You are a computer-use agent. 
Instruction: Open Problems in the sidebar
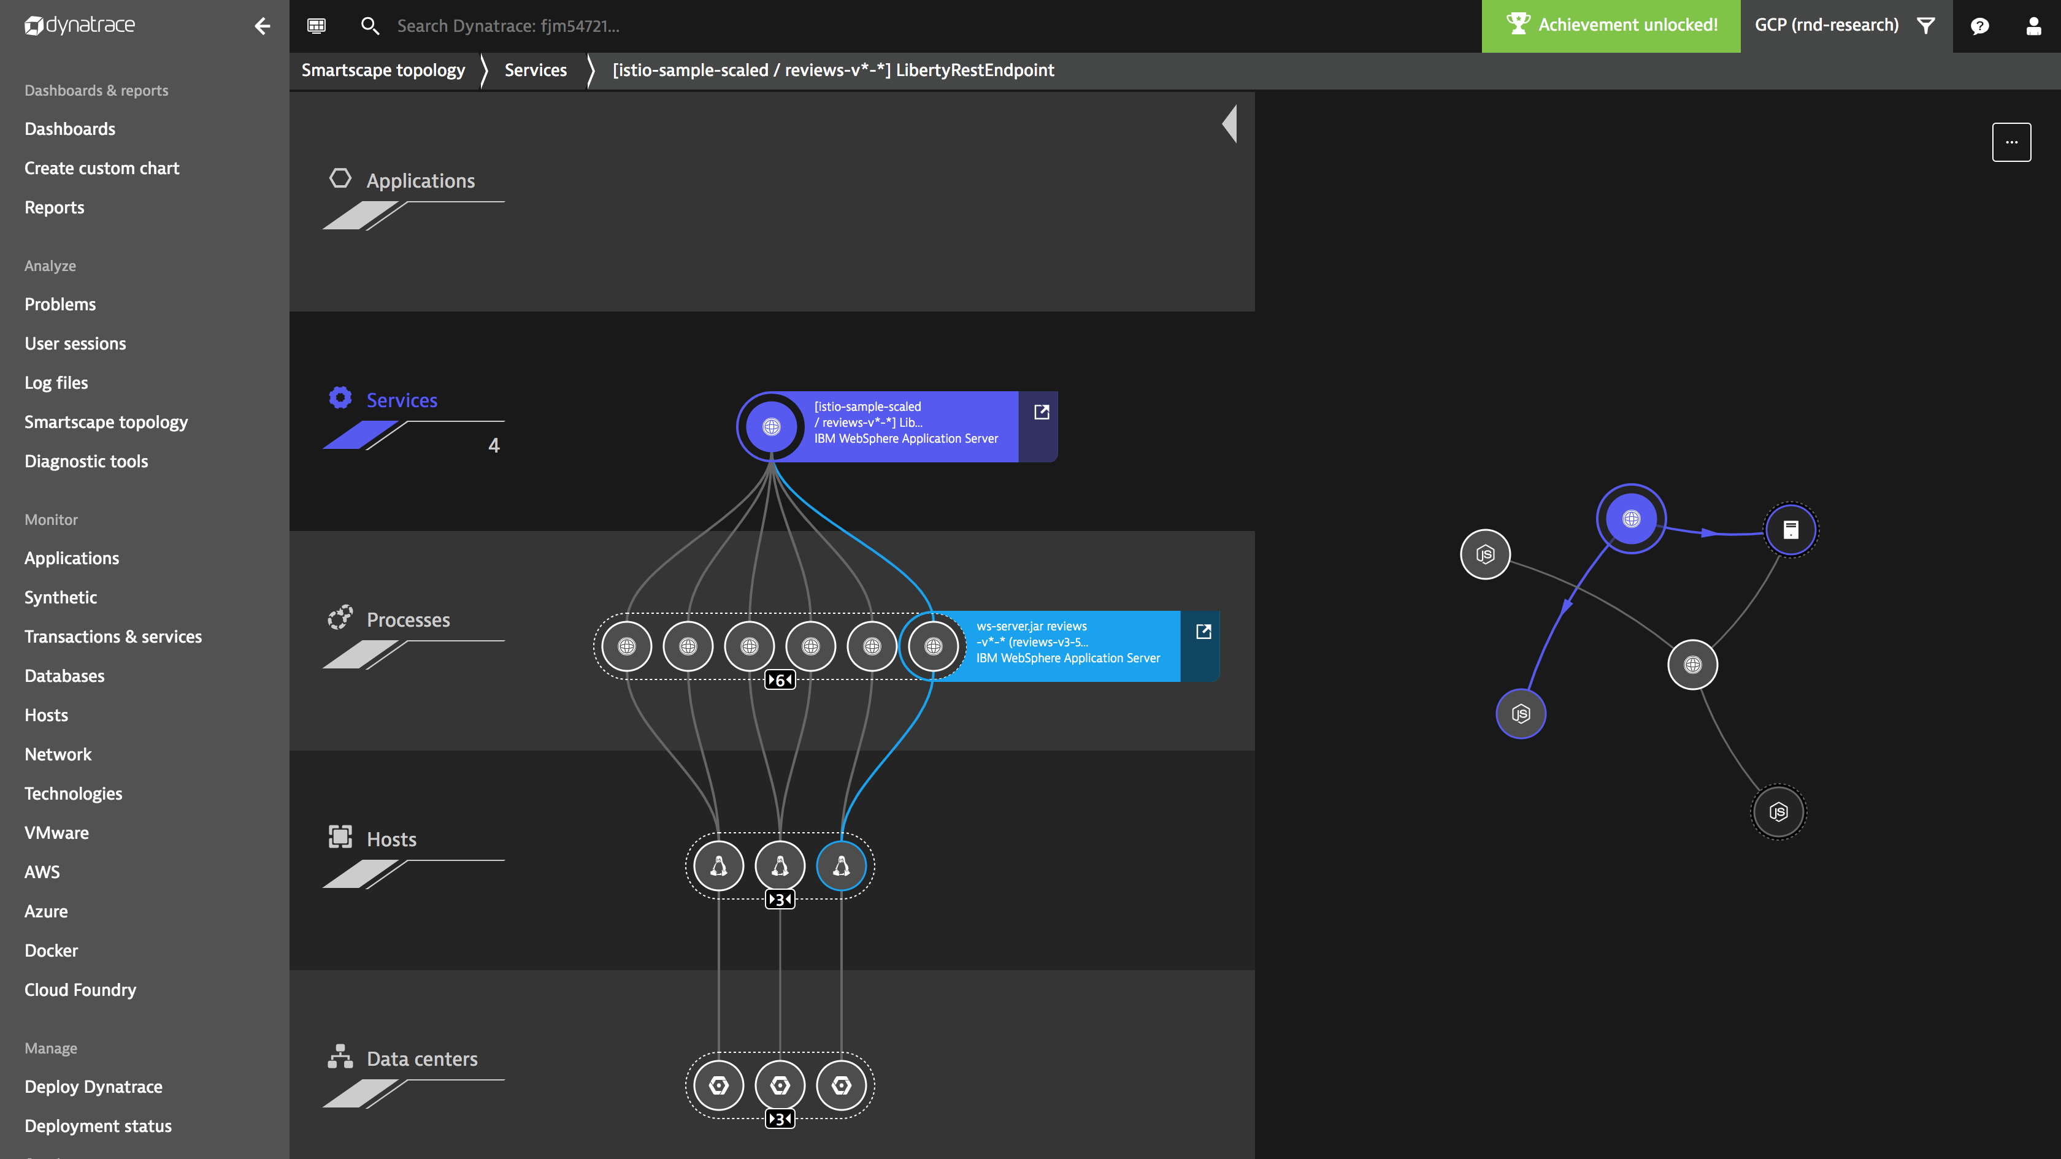tap(60, 304)
